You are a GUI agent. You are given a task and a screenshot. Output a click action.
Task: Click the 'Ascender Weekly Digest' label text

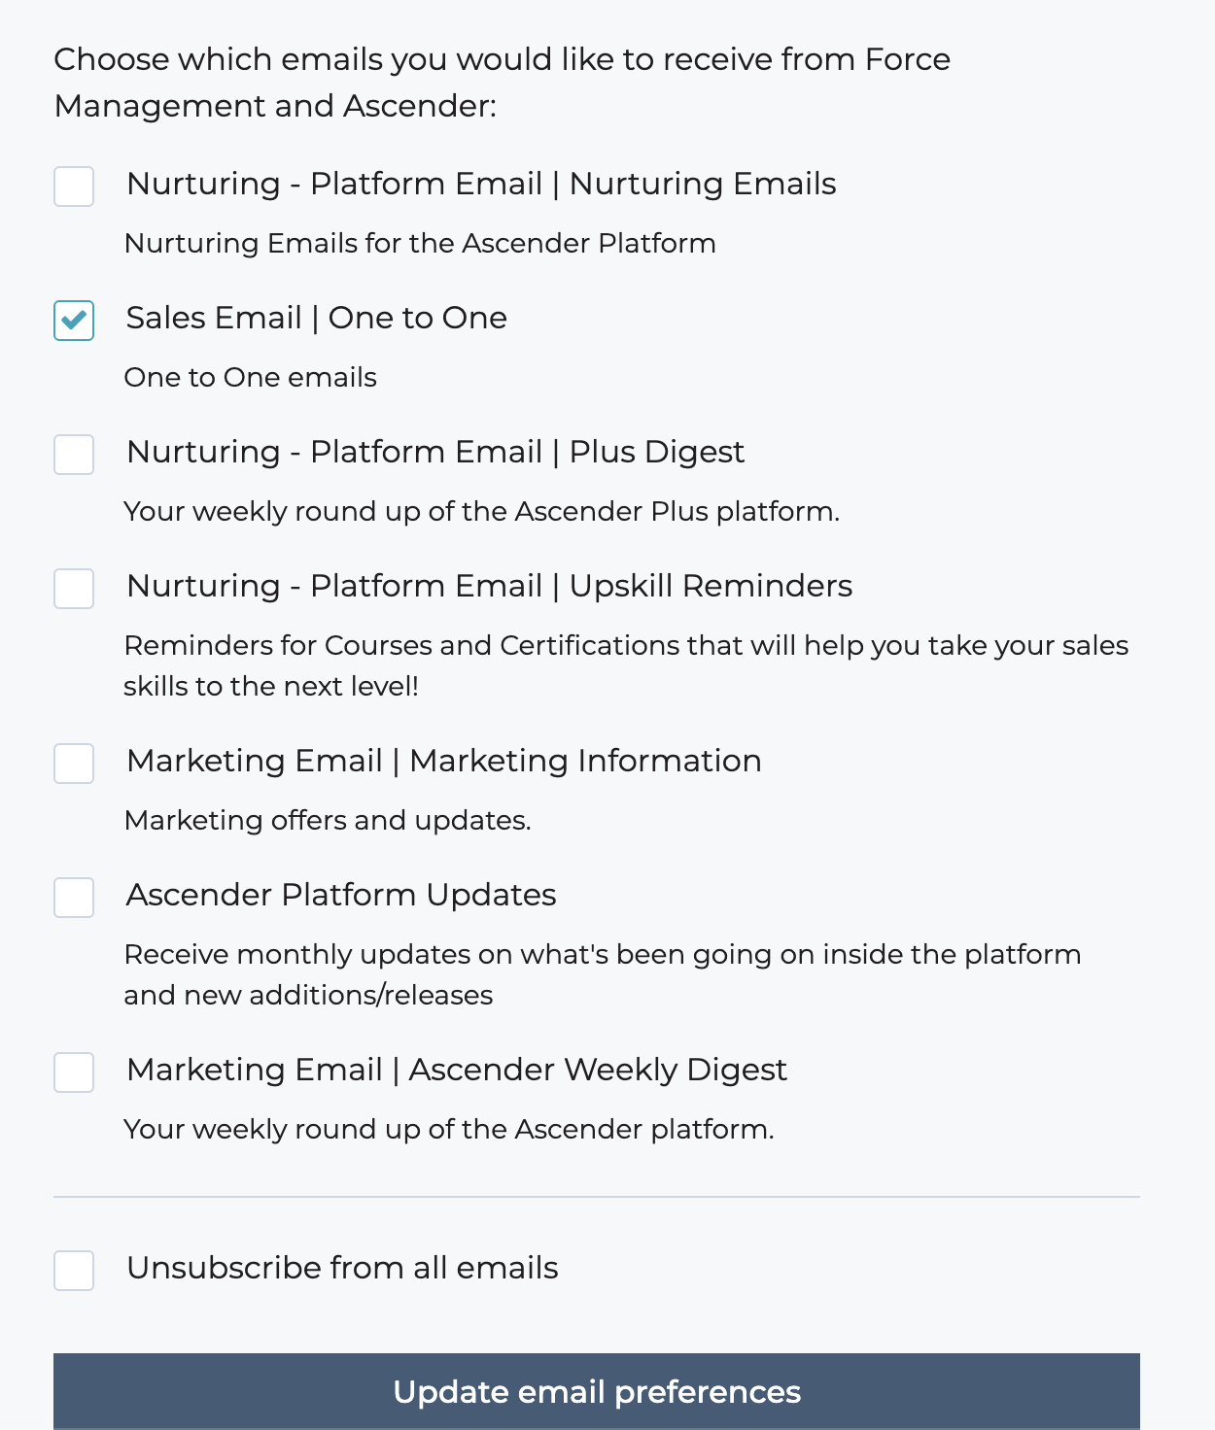(x=457, y=1070)
